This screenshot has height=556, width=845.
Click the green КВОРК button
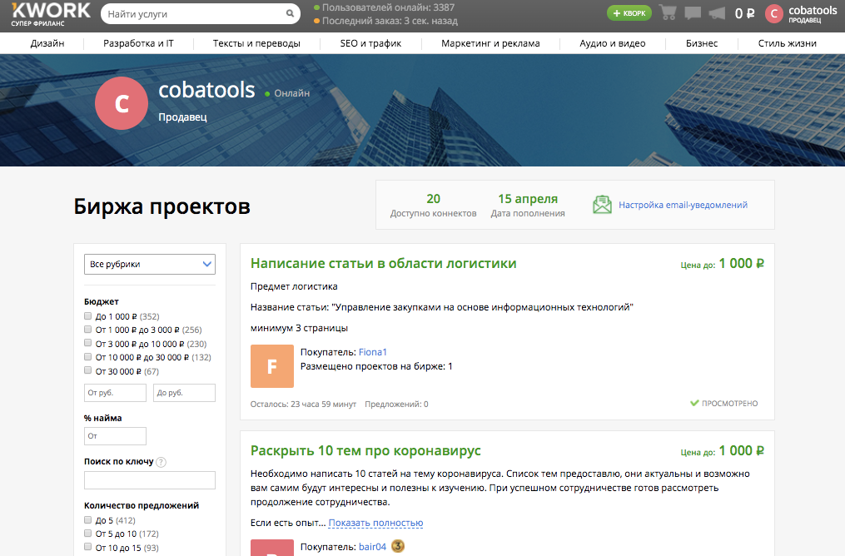[629, 13]
